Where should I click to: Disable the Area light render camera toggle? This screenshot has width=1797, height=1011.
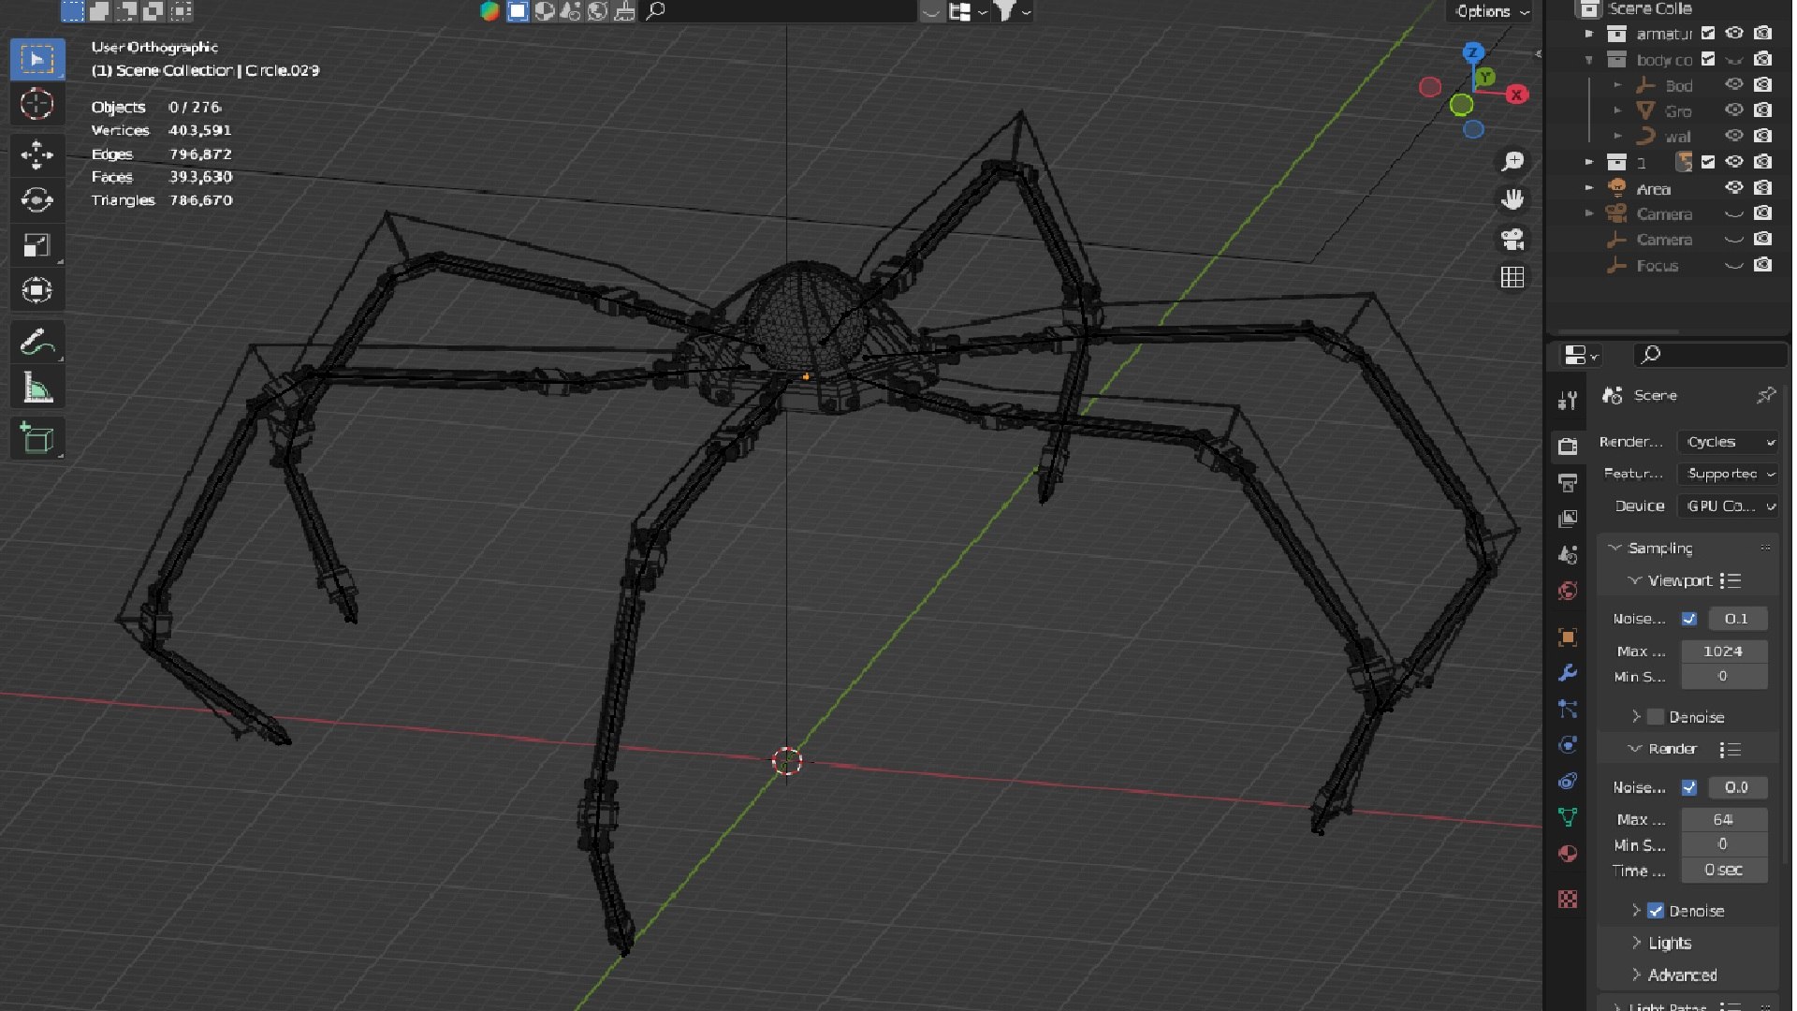tap(1763, 188)
